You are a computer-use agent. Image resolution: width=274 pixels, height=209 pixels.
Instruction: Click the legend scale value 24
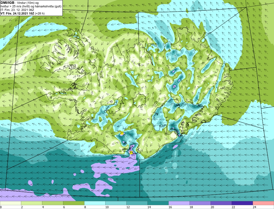(x=255, y=207)
